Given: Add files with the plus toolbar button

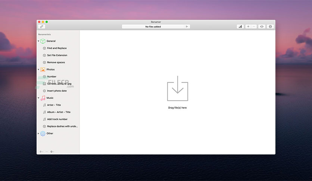Looking at the screenshot, I should click(x=248, y=27).
